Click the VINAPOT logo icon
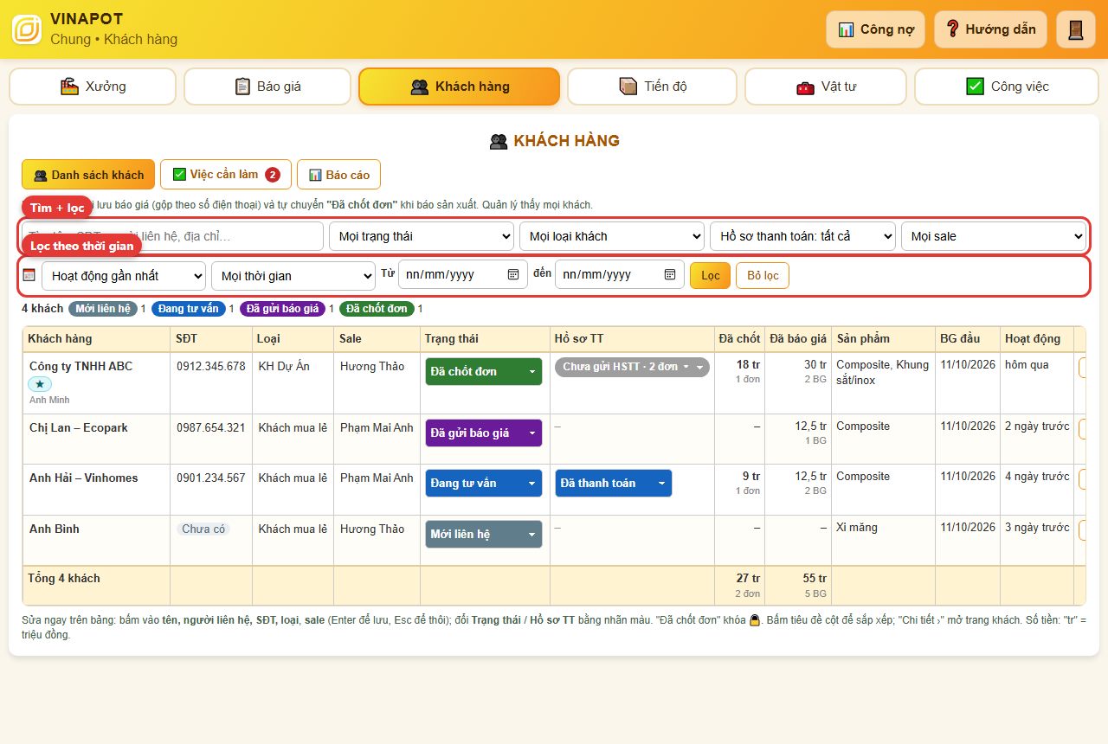 point(27,29)
